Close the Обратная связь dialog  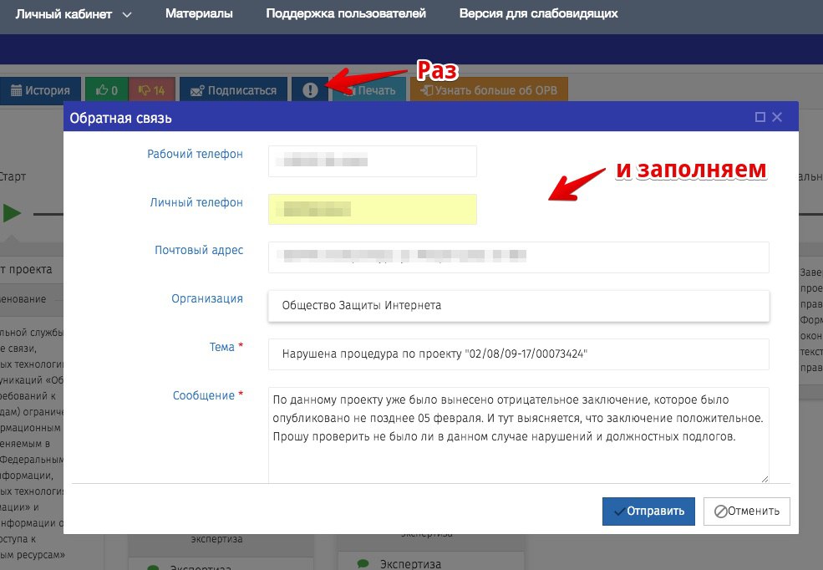coord(777,117)
